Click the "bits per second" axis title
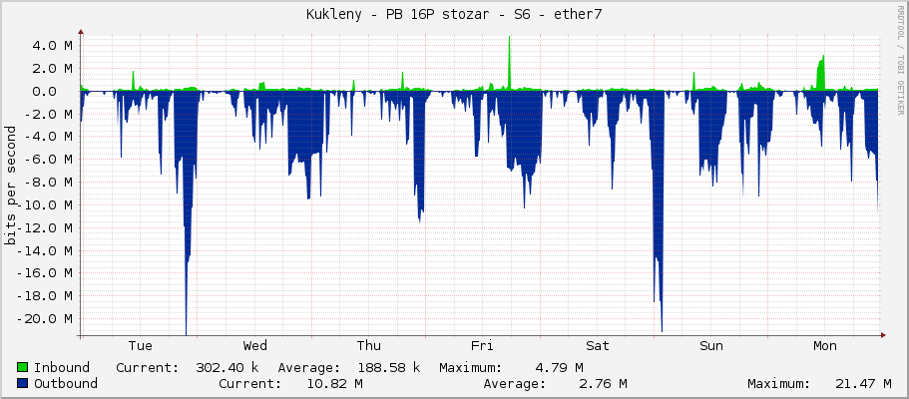Screen dimensions: 909x399 coord(10,185)
